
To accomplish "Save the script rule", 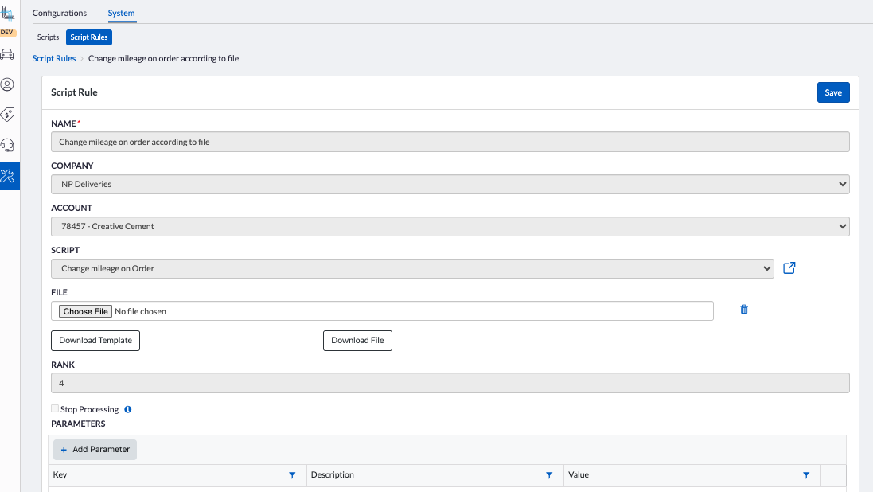I will 833,92.
